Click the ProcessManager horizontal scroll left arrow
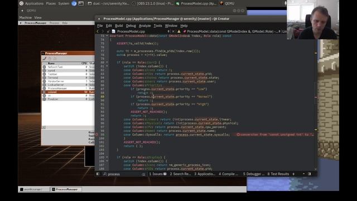This screenshot has height=201, width=357. 44,127
